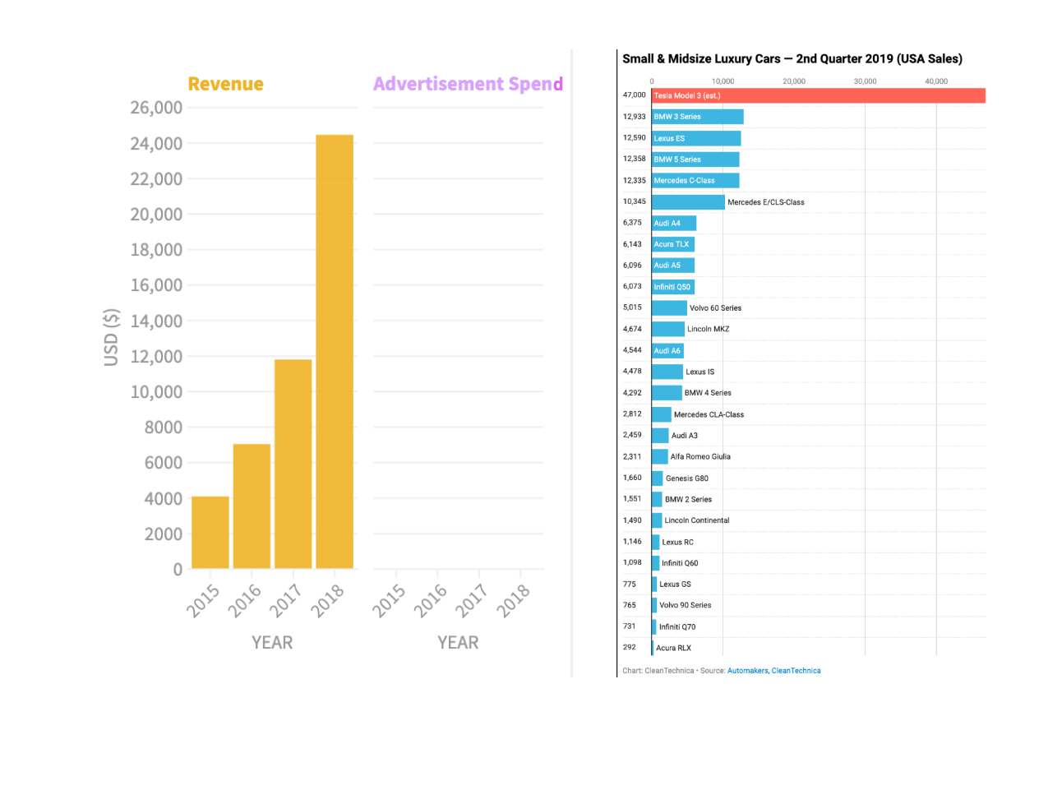Viewport: 1062px width, 804px height.
Task: Click the Infiniti Q70 label
Action: (x=677, y=626)
